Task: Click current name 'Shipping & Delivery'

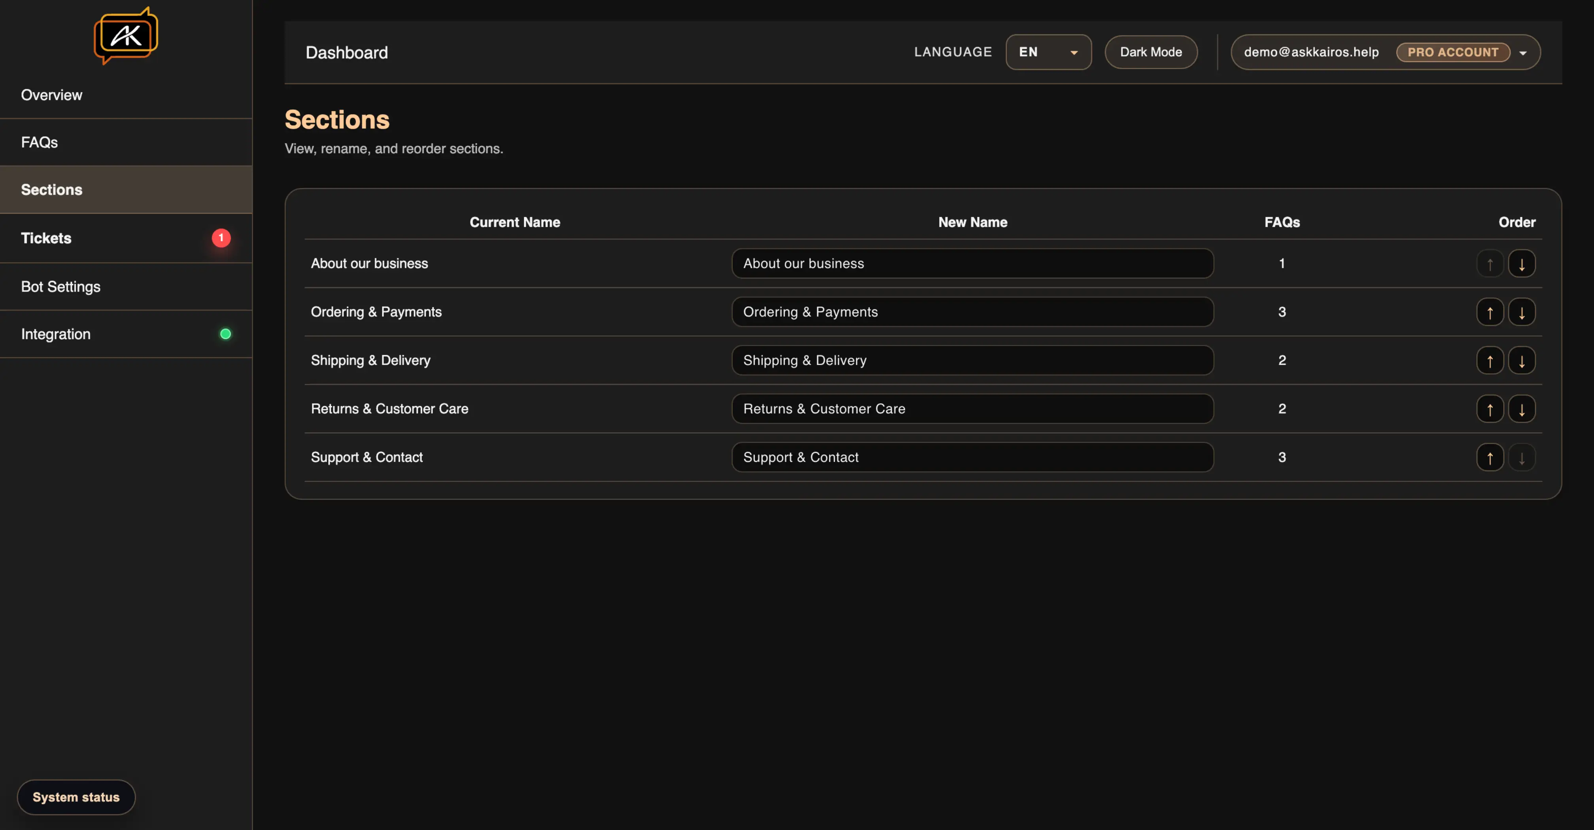Action: pos(370,361)
